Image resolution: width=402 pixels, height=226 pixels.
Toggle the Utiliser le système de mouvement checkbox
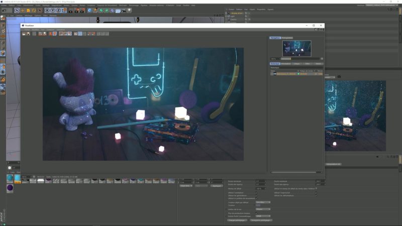(x=256, y=198)
